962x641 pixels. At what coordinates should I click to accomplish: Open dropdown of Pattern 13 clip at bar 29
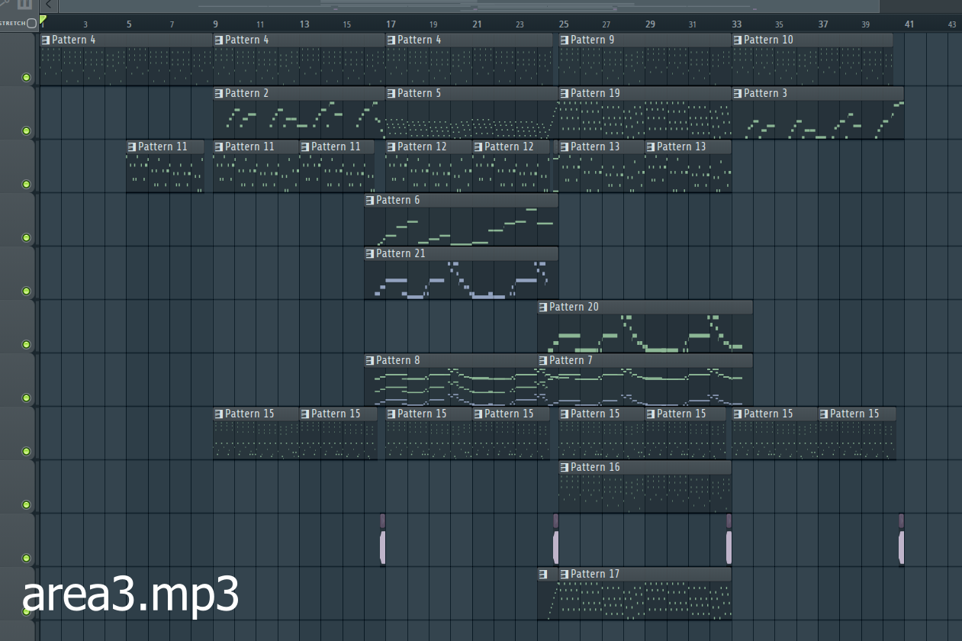652,147
